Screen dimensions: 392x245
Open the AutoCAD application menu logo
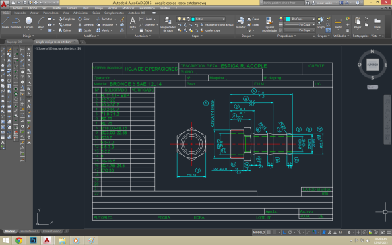pos(4,4)
